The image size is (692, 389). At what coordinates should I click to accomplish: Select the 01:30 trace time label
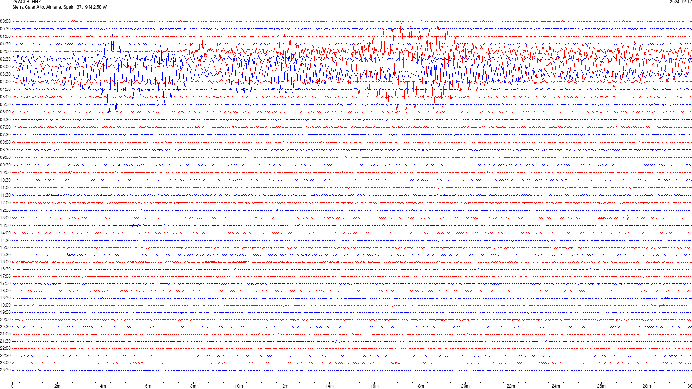pyautogui.click(x=5, y=44)
